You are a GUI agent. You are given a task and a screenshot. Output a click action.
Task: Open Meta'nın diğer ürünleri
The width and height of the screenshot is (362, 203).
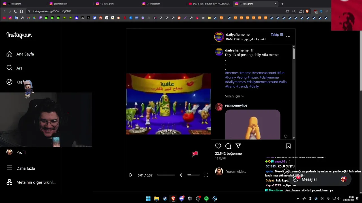pos(31,182)
